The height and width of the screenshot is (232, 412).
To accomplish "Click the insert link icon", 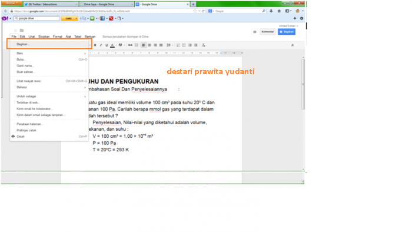I will tap(130, 45).
